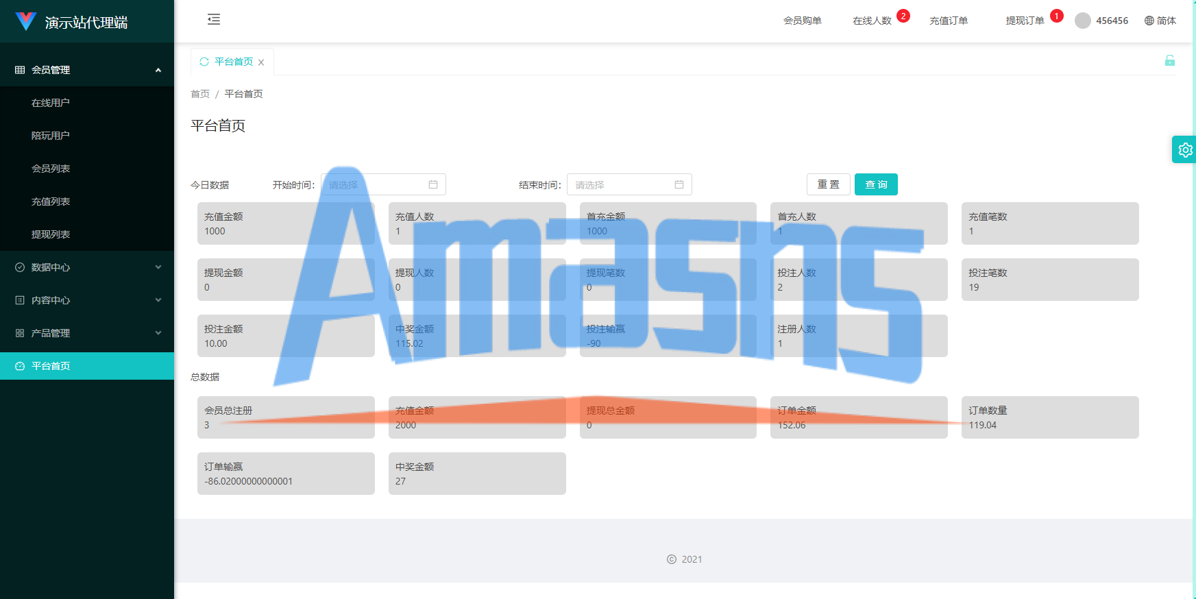1196x599 pixels.
Task: Open 会员购单 in top bar
Action: pyautogui.click(x=803, y=21)
